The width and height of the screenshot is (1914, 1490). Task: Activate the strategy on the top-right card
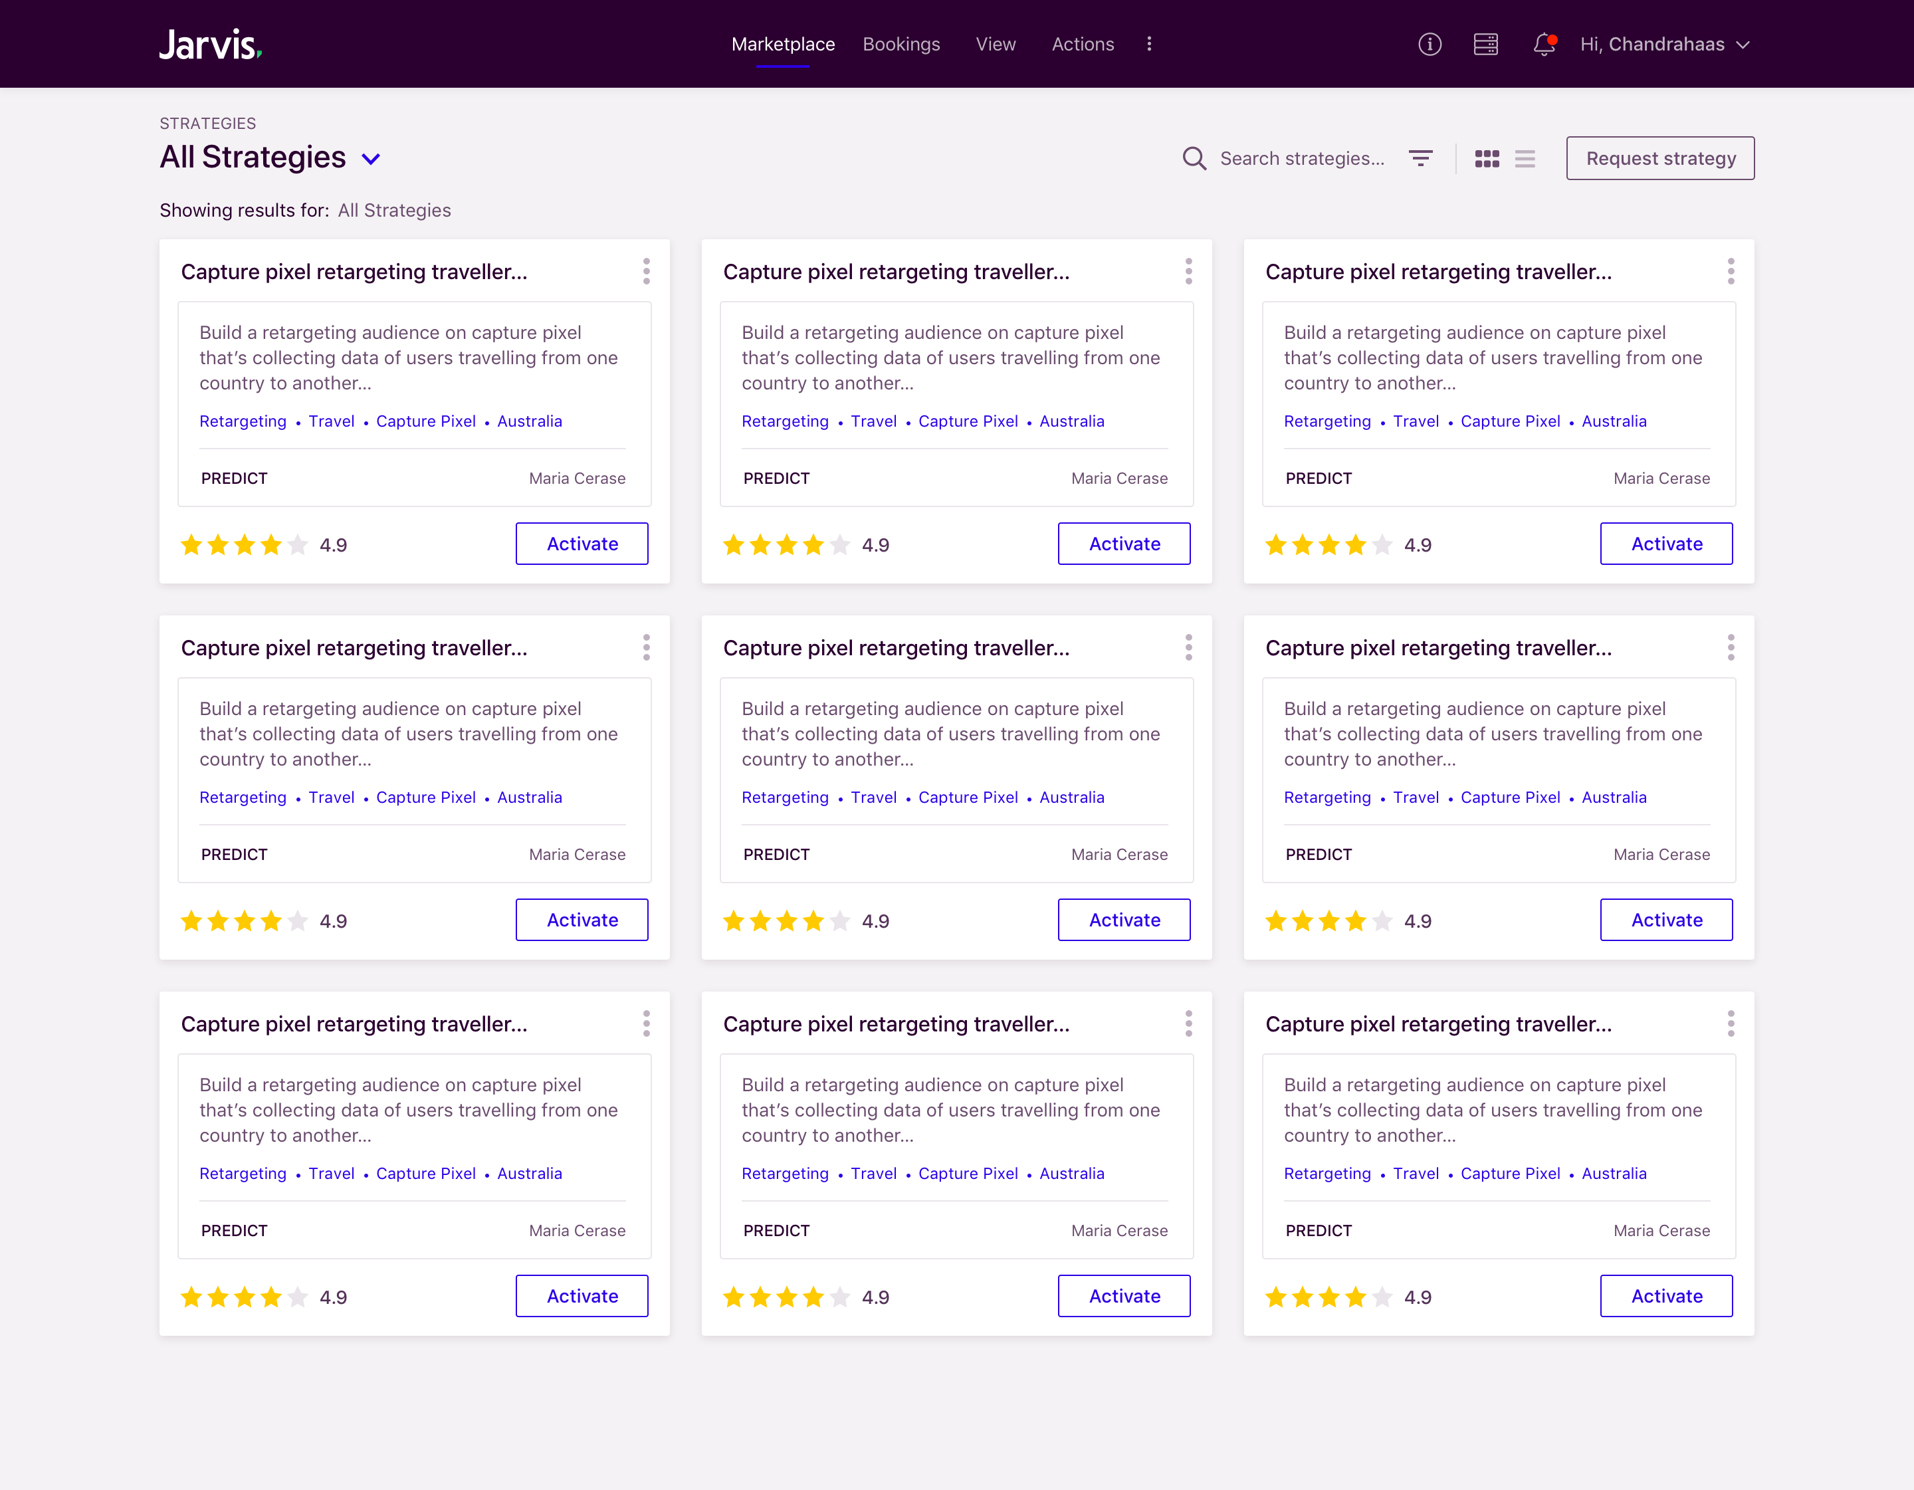point(1666,544)
